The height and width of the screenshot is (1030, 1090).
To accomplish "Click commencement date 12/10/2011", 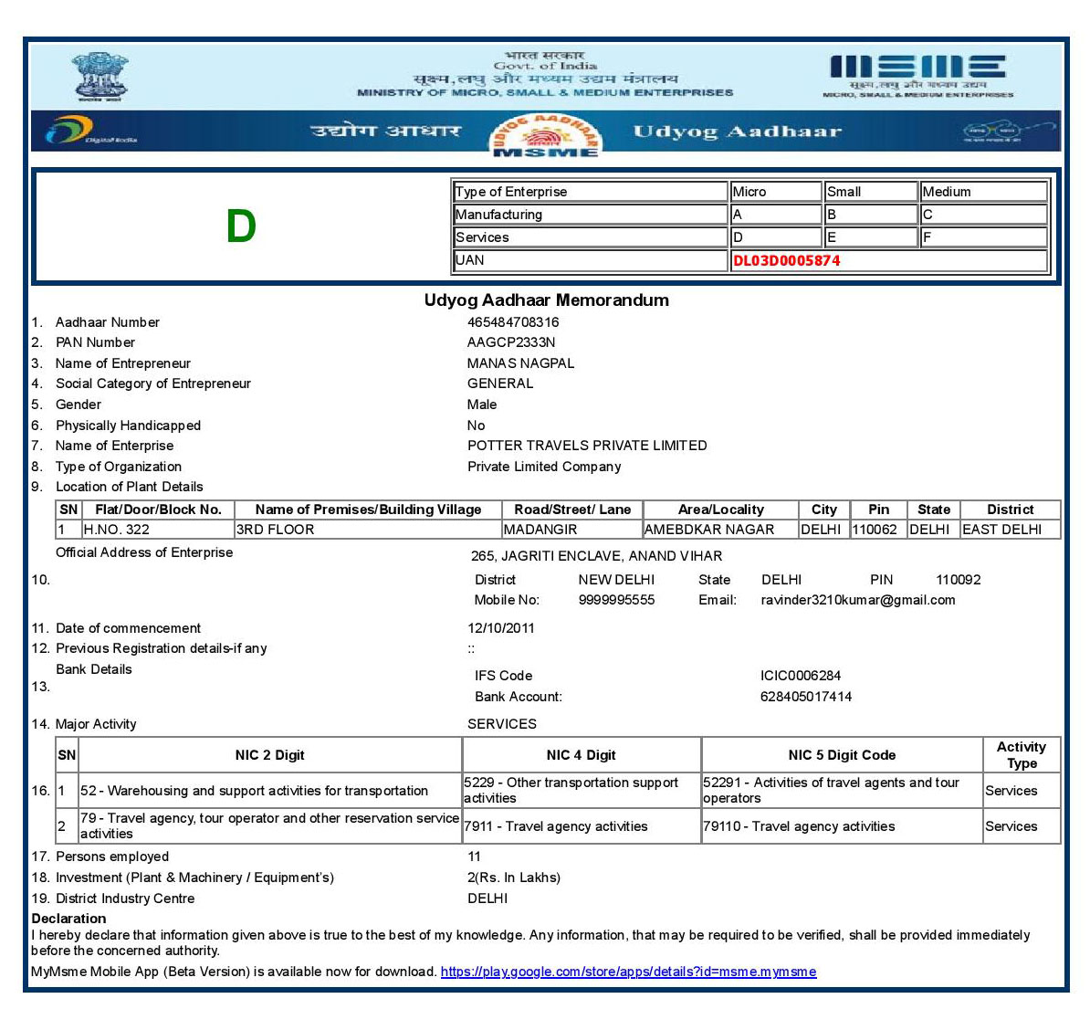I will pyautogui.click(x=500, y=628).
